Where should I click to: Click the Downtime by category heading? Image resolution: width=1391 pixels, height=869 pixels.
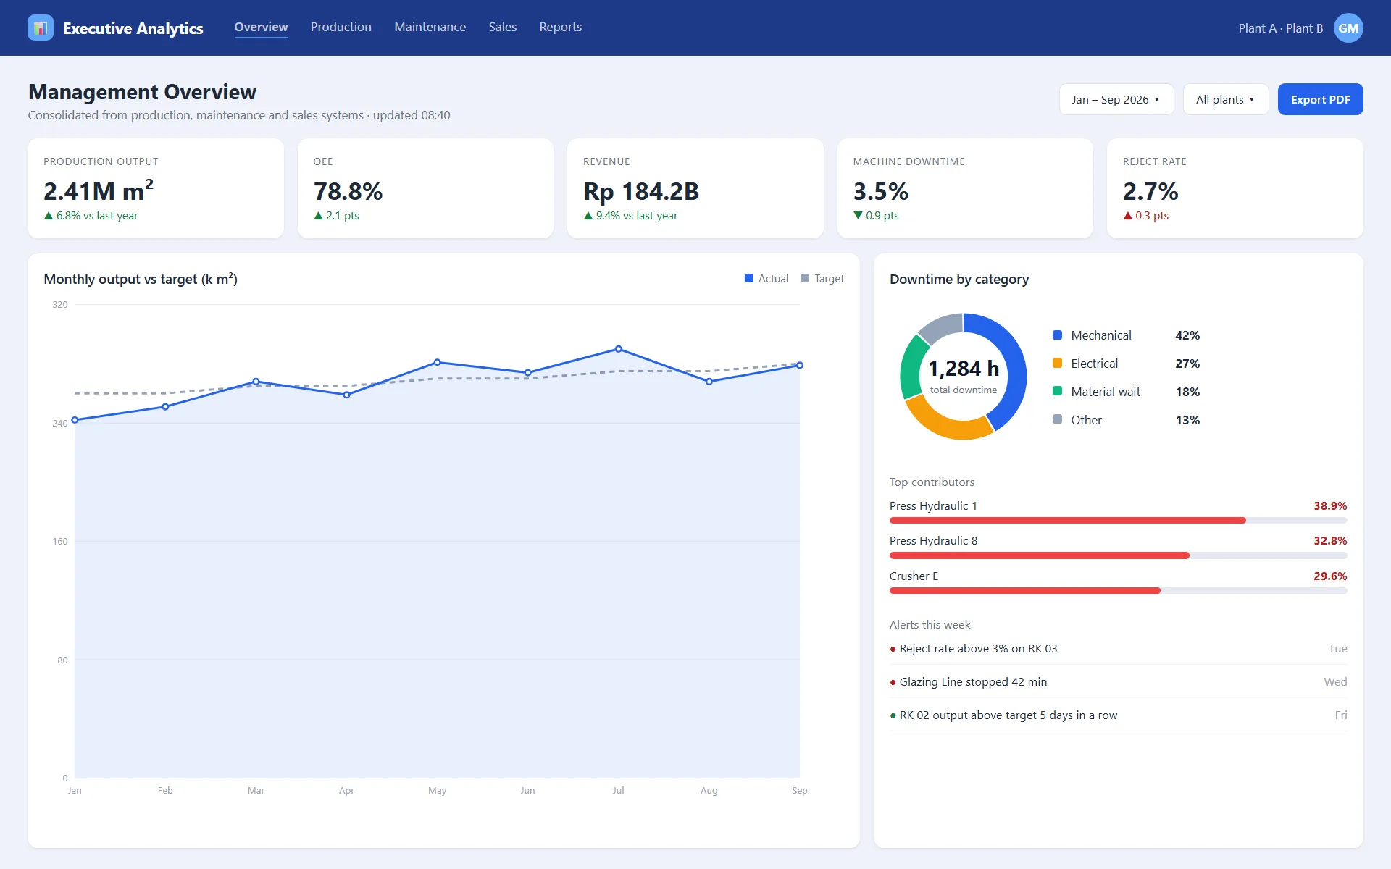pos(959,280)
